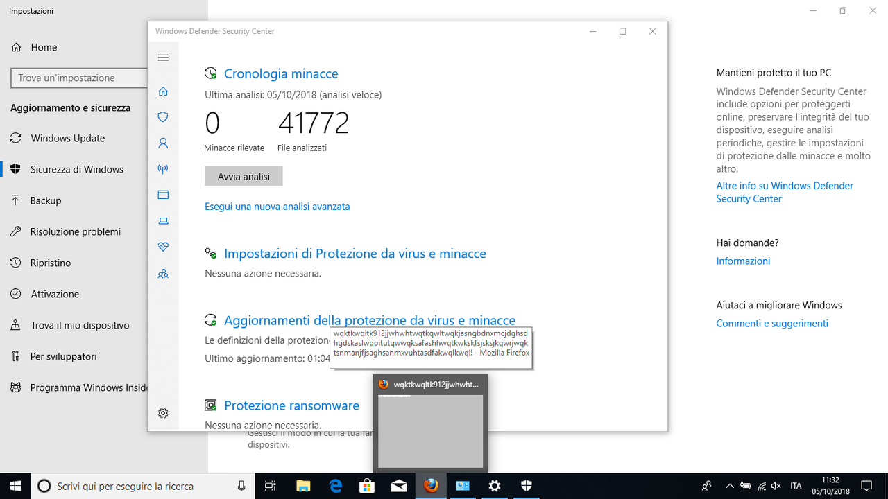Open Task View on the taskbar

click(x=271, y=486)
